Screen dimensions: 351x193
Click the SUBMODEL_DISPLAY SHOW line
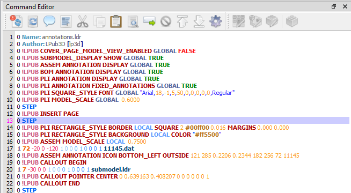click(90, 58)
